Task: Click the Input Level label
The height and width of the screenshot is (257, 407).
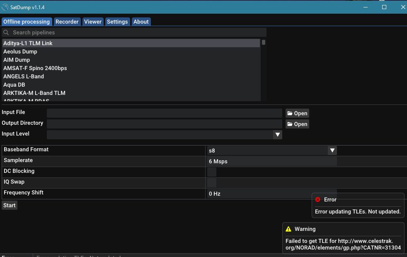Action: [16, 134]
